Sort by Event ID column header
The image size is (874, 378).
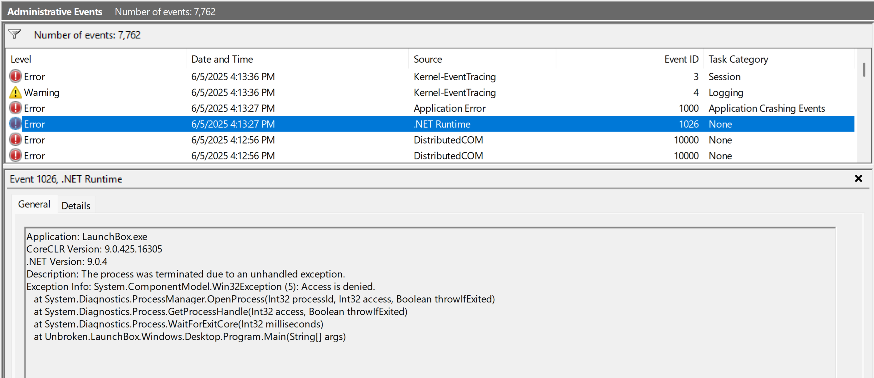click(681, 59)
